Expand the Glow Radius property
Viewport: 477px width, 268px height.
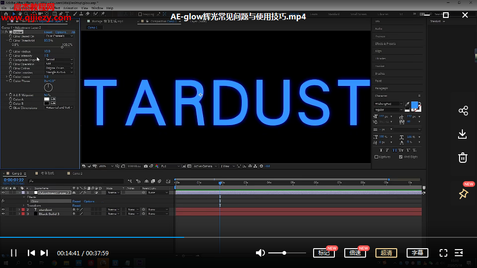point(7,51)
